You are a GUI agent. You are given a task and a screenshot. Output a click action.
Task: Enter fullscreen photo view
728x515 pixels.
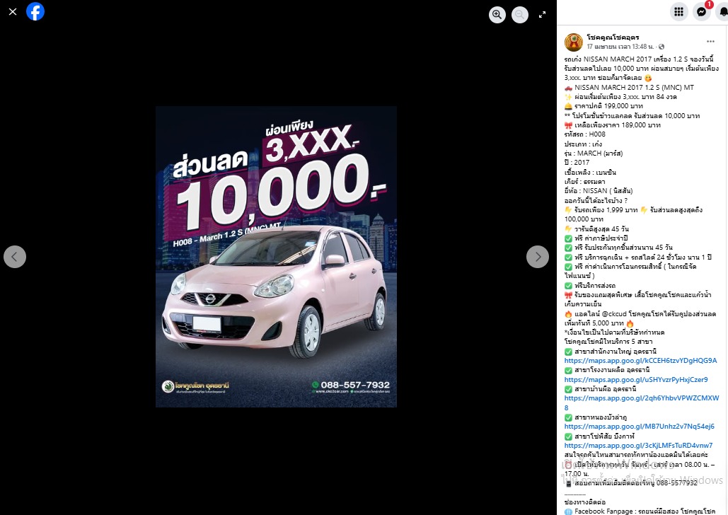tap(542, 15)
